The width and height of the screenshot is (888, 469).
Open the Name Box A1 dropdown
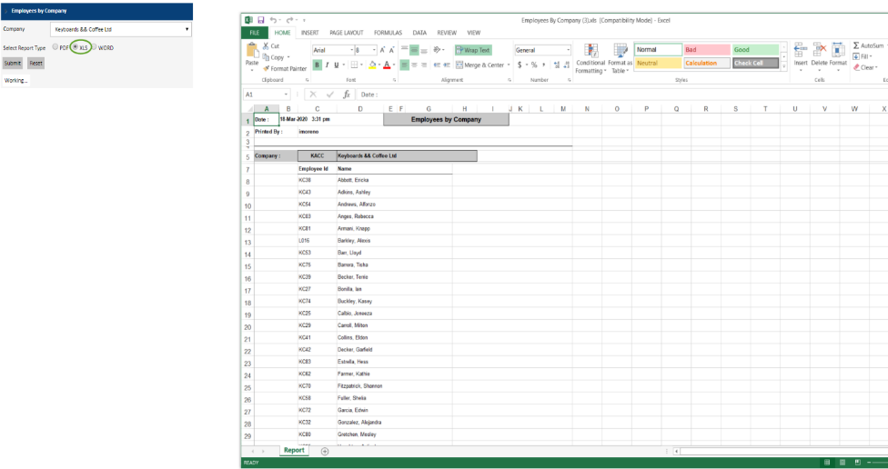coord(286,95)
